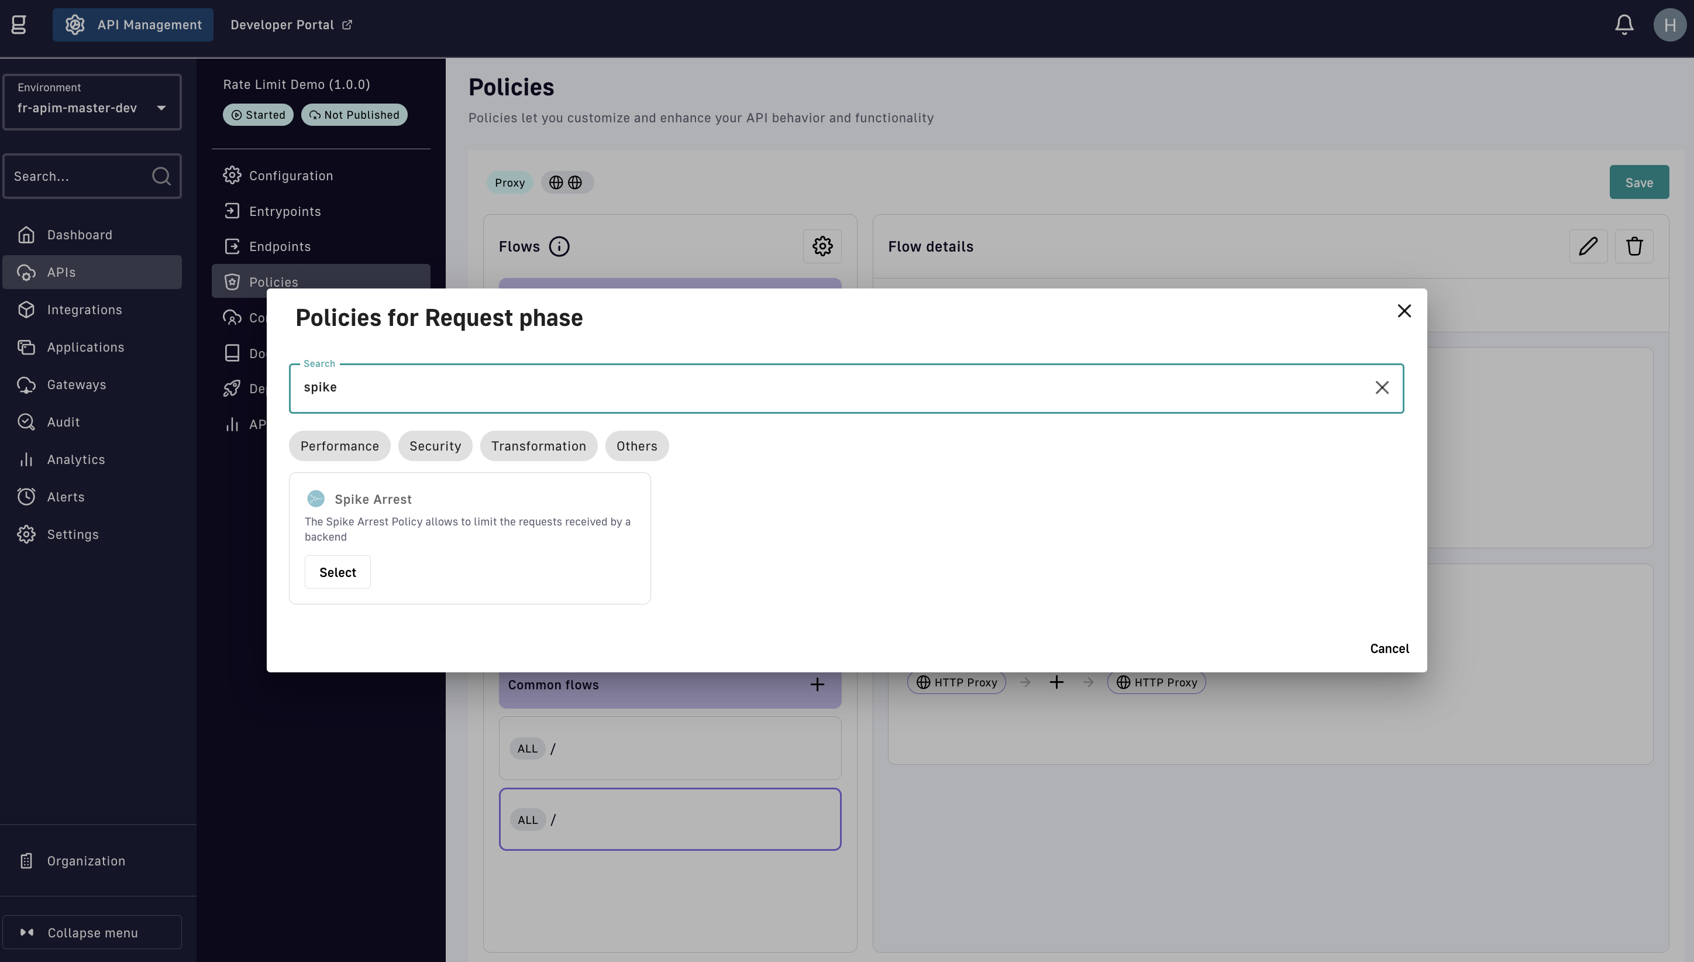Go to the Entrypoints section
The height and width of the screenshot is (962, 1694).
[285, 211]
